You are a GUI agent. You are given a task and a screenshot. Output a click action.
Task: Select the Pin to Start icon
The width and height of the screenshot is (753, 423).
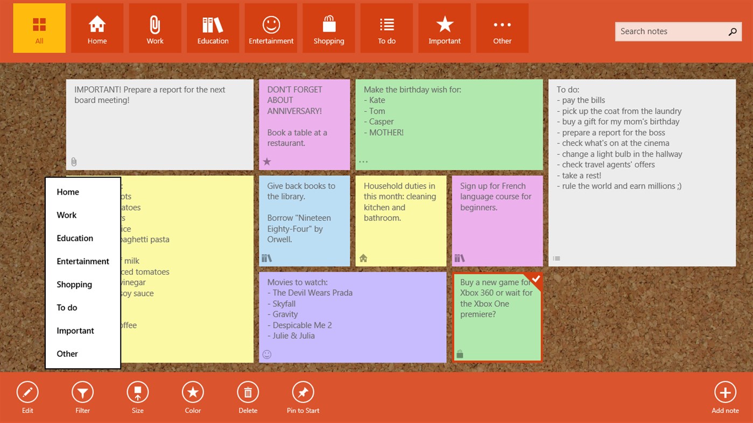pos(302,392)
